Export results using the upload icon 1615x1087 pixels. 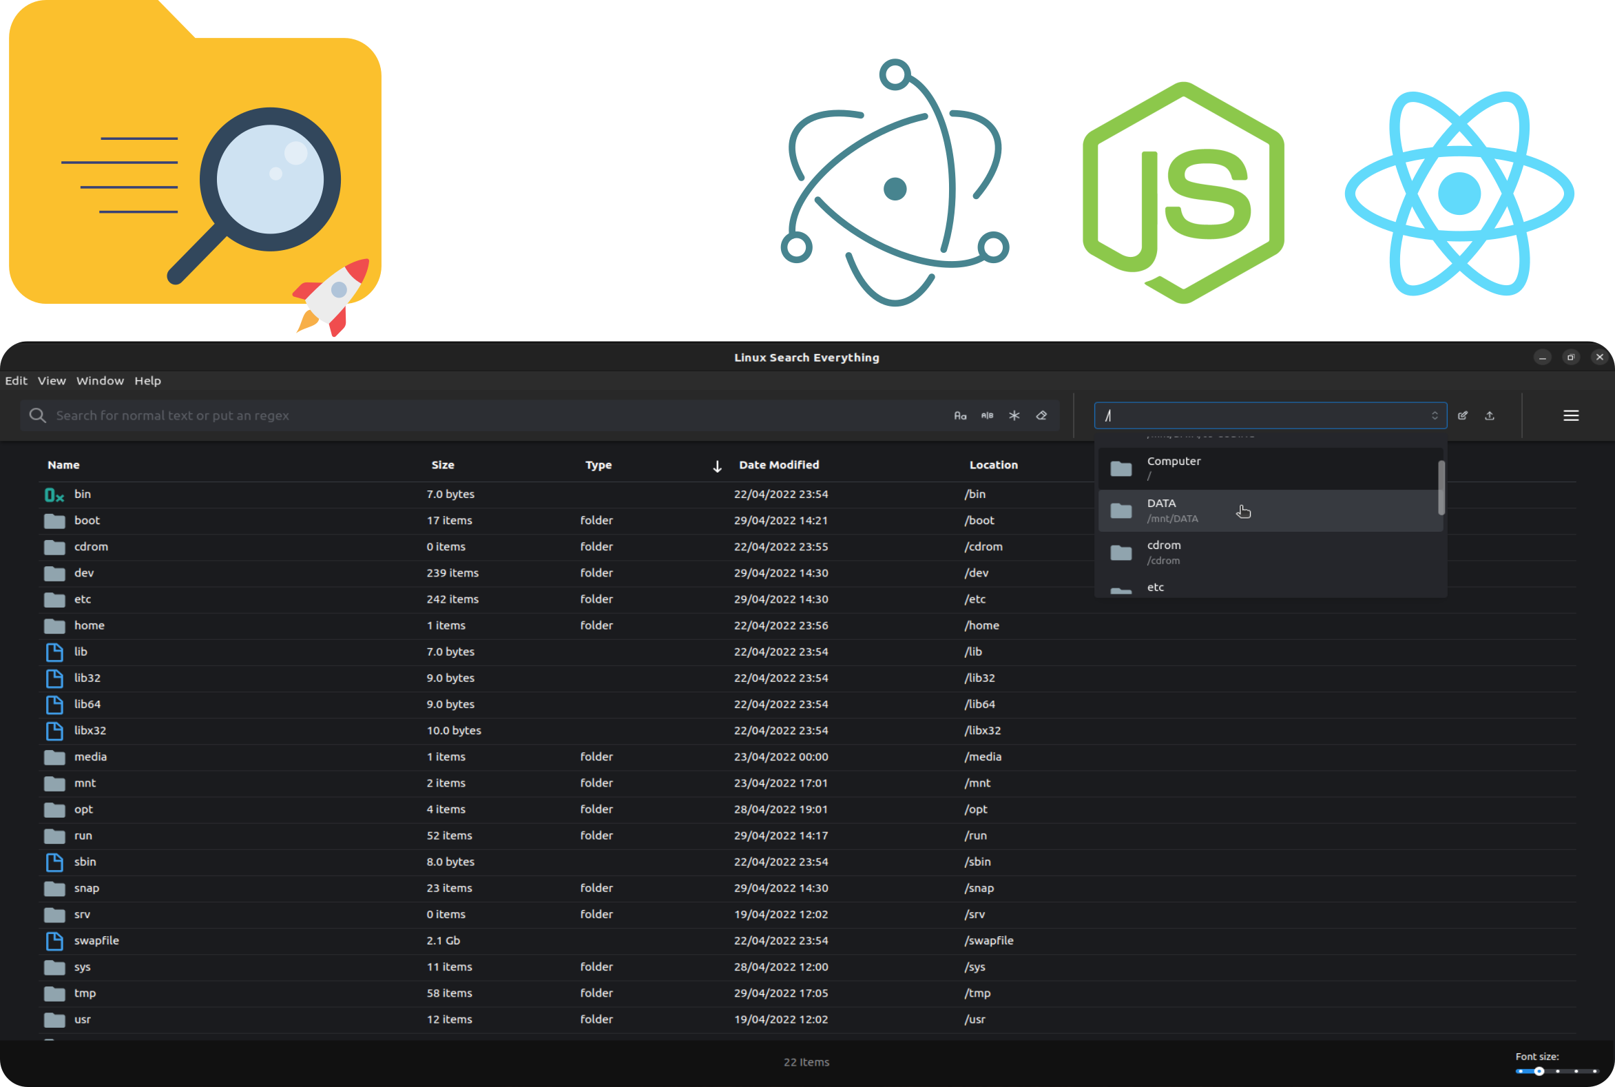pyautogui.click(x=1490, y=415)
